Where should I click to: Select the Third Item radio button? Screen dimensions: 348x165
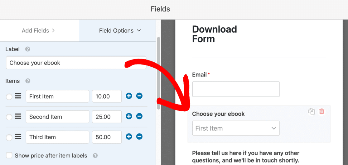click(9, 137)
